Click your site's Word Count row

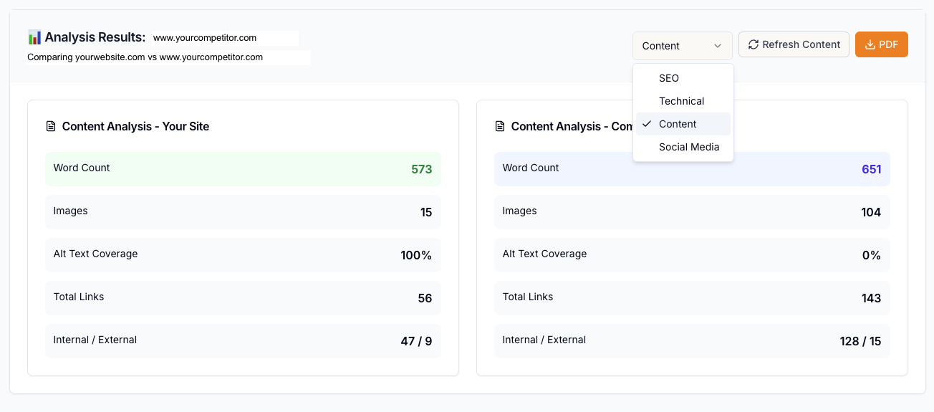click(243, 169)
